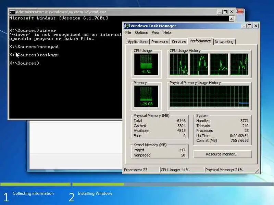Click the Kernel Memory Paged value 217

(182, 150)
